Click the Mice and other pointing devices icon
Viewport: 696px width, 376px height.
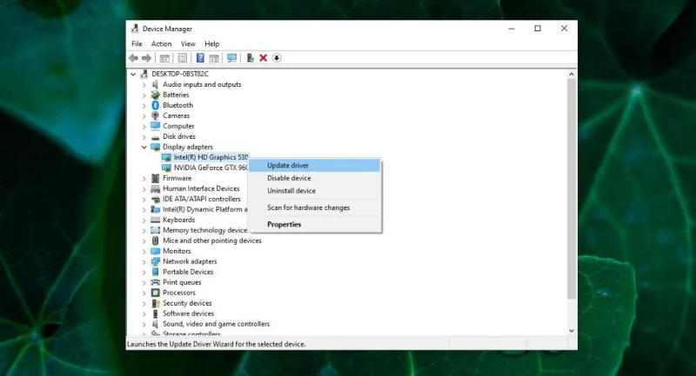(156, 241)
